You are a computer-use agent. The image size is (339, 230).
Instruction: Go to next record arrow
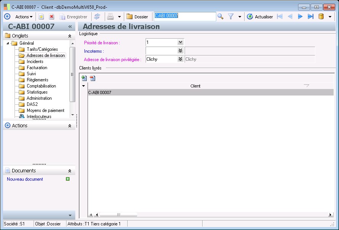tap(300, 16)
